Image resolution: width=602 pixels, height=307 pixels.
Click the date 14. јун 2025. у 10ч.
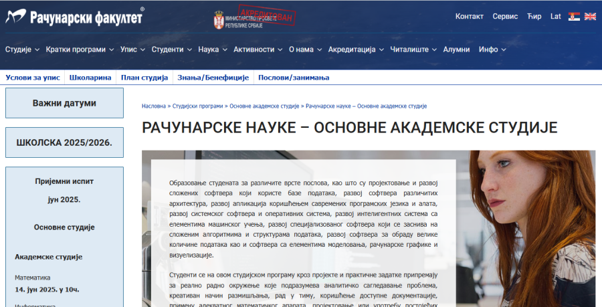click(x=47, y=290)
